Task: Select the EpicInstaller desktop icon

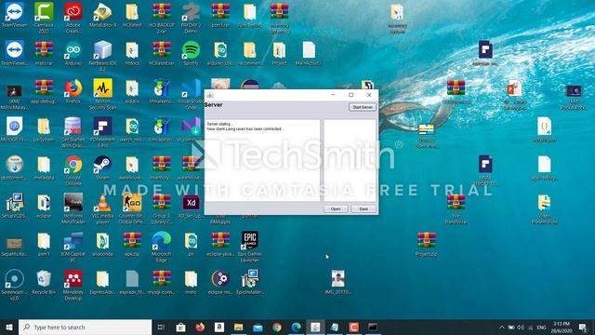Action: pyautogui.click(x=250, y=282)
